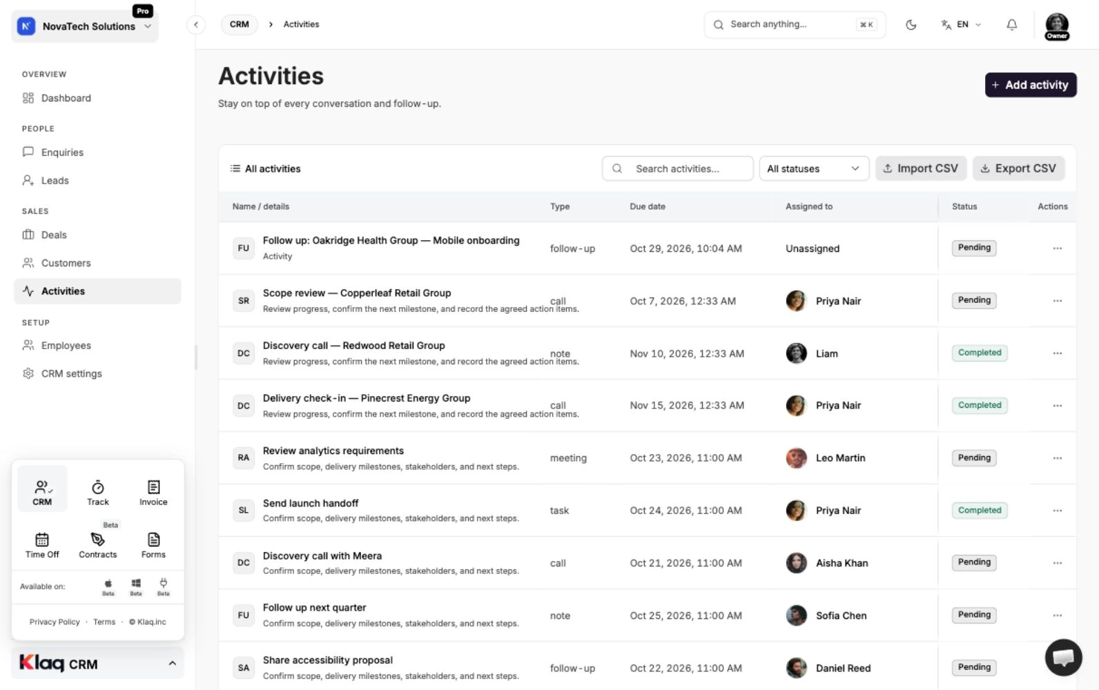
Task: Open the All statuses filter dropdown
Action: tap(813, 169)
